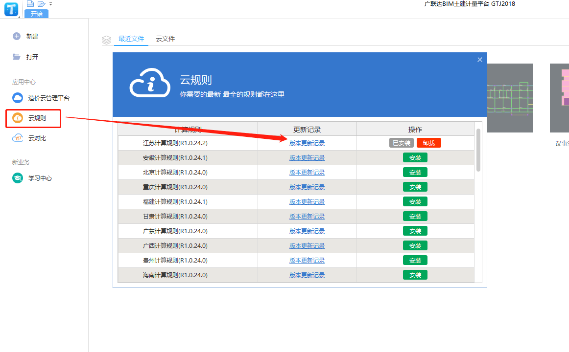Expand the quick access toolbar dropdown arrow
The width and height of the screenshot is (569, 352).
tap(51, 4)
